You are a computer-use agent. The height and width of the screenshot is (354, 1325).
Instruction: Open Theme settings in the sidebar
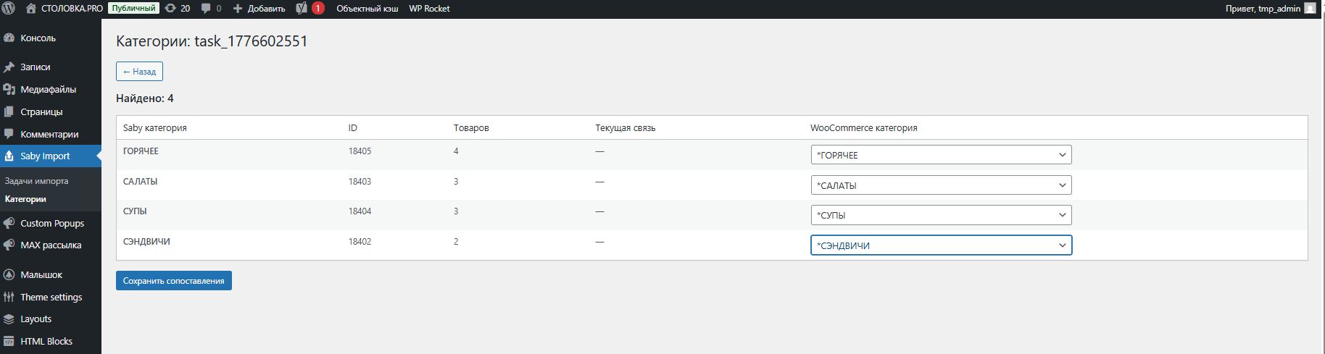point(51,298)
